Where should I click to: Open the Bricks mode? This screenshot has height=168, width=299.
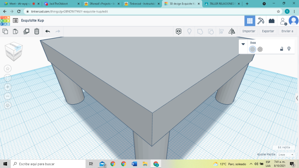pyautogui.click(x=271, y=21)
